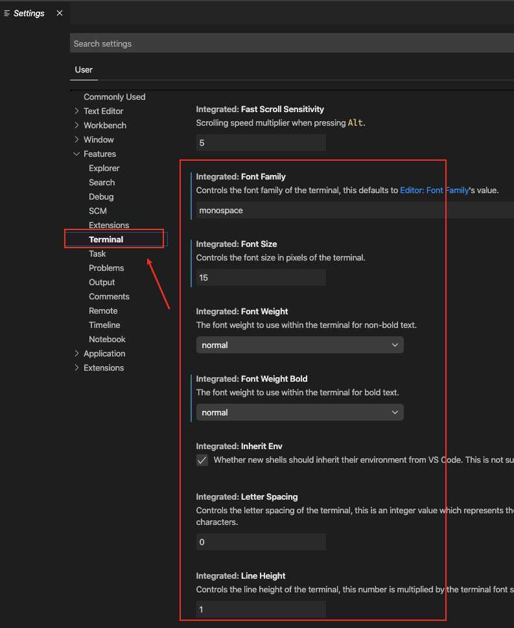Expand the Text Editor section chevron

click(77, 111)
